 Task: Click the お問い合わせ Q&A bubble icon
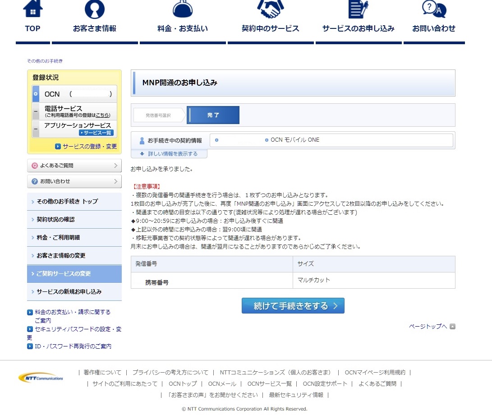[x=434, y=9]
